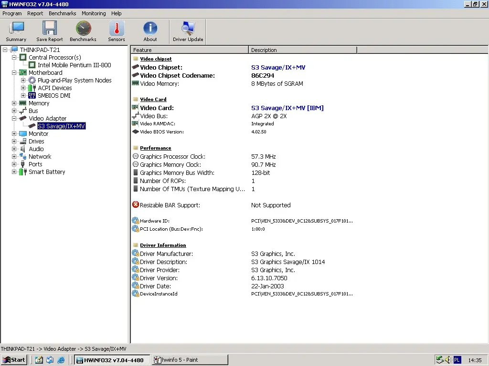Screen dimensions: 489x366
Task: Expand the Smart Battery branch
Action: [x=14, y=172]
